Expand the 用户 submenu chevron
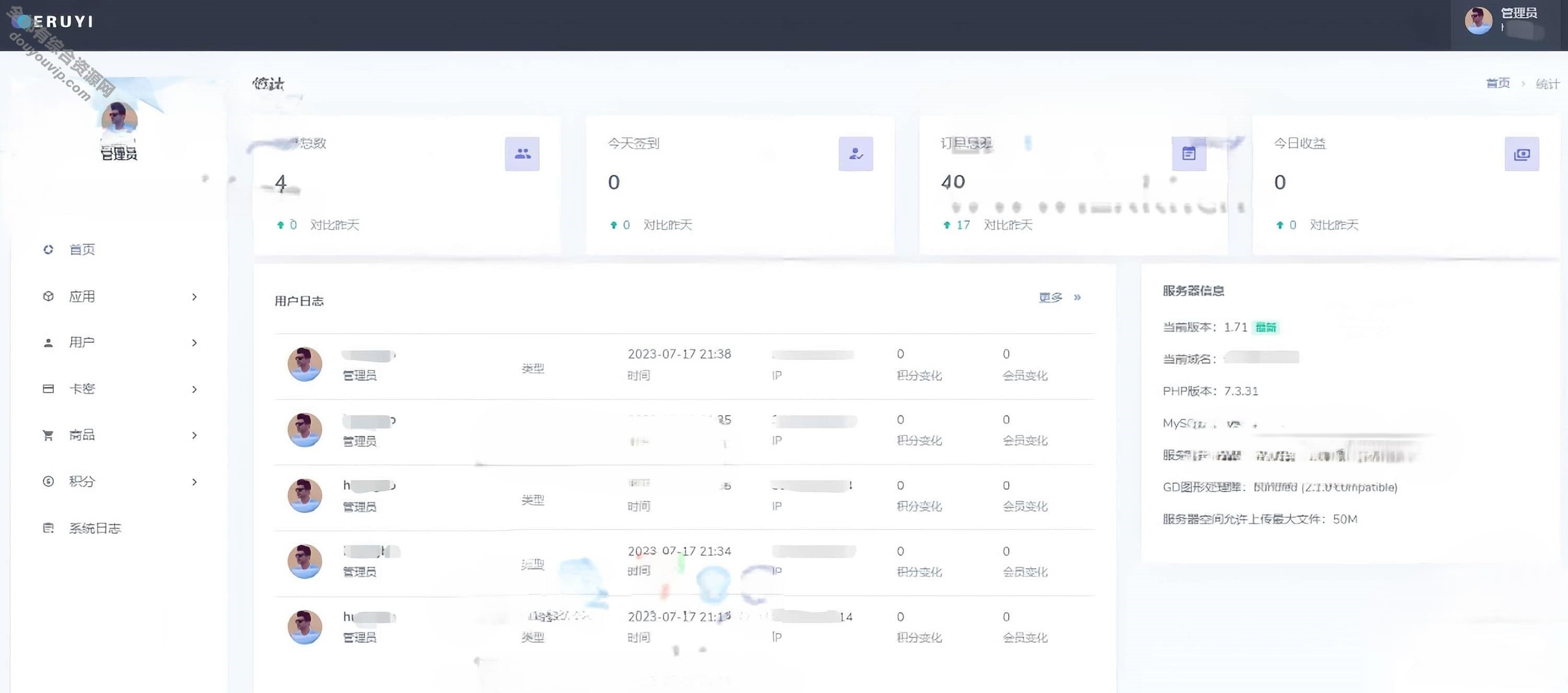This screenshot has height=693, width=1568. click(194, 343)
